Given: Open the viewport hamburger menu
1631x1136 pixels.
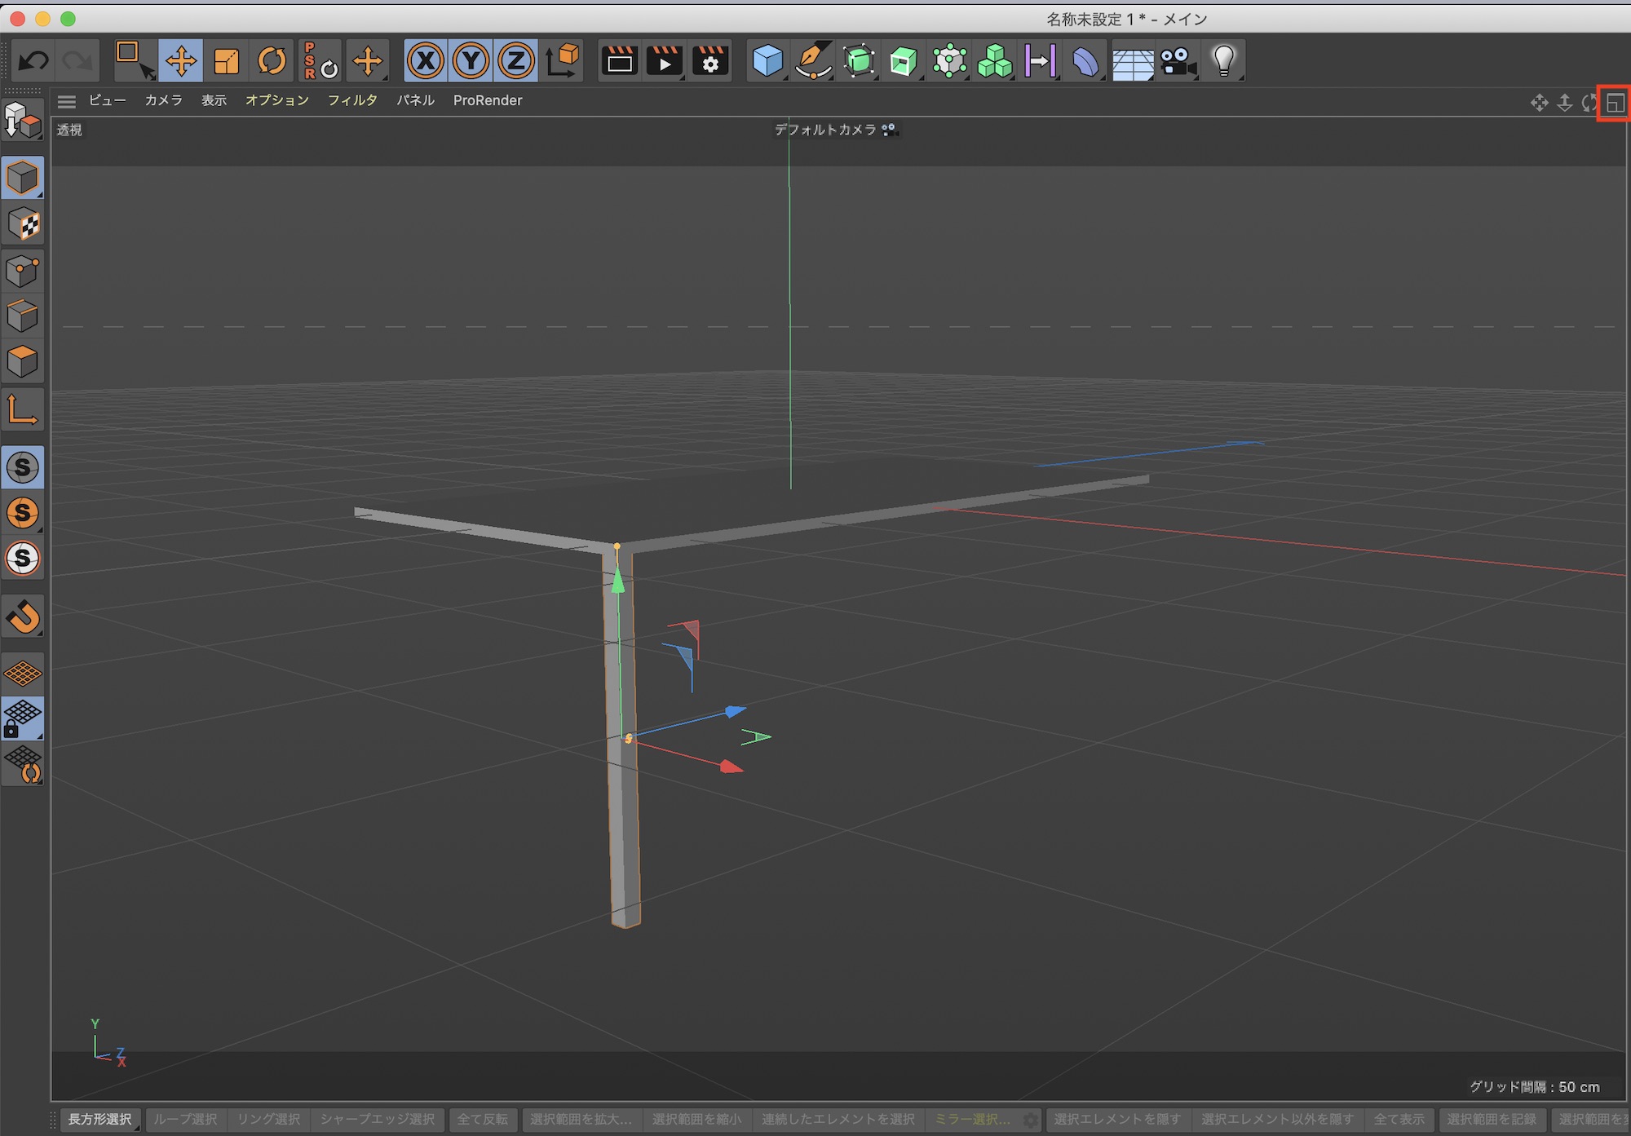Looking at the screenshot, I should [x=67, y=101].
